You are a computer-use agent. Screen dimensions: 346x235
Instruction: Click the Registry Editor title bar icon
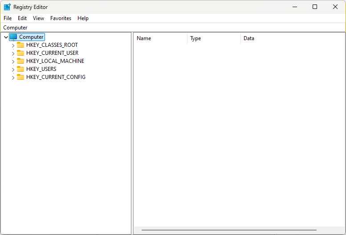(x=7, y=7)
